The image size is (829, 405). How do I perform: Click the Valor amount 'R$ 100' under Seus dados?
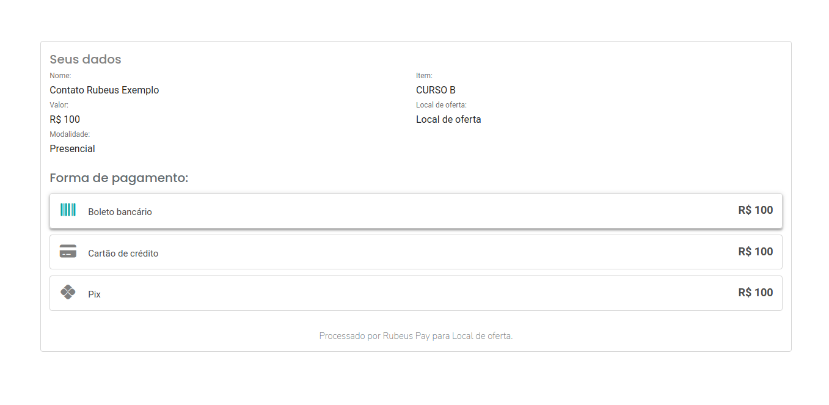[65, 119]
